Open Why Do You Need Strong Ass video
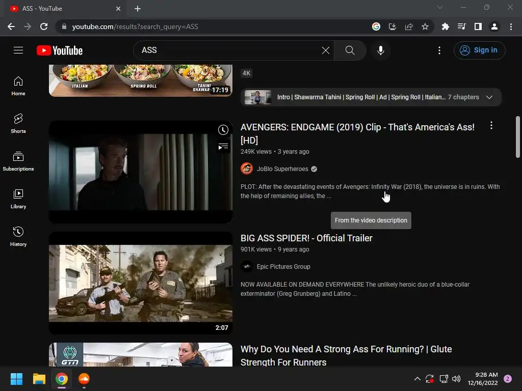522x391 pixels. (x=346, y=356)
